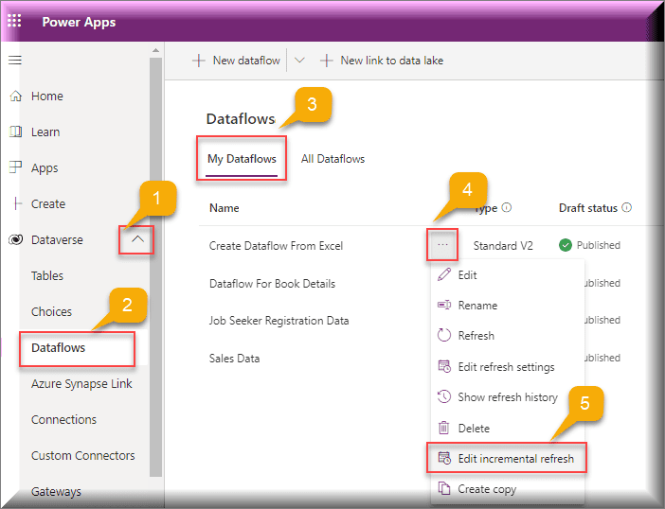The height and width of the screenshot is (509, 665).
Task: Click the Draft status info icon
Action: [x=626, y=207]
